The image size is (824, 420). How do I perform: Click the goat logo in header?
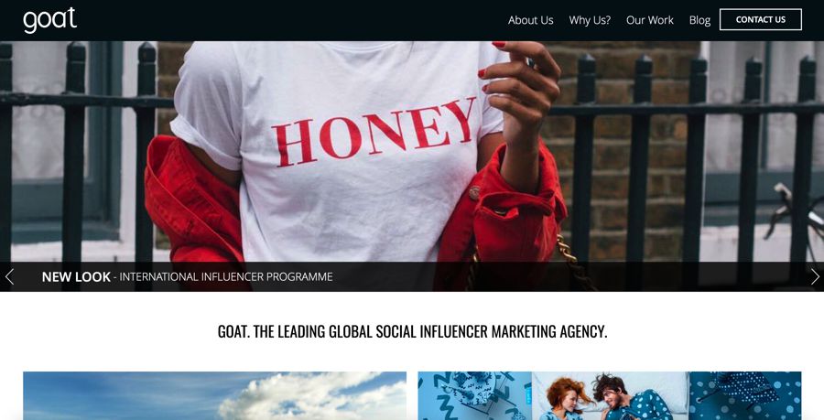pos(50,20)
